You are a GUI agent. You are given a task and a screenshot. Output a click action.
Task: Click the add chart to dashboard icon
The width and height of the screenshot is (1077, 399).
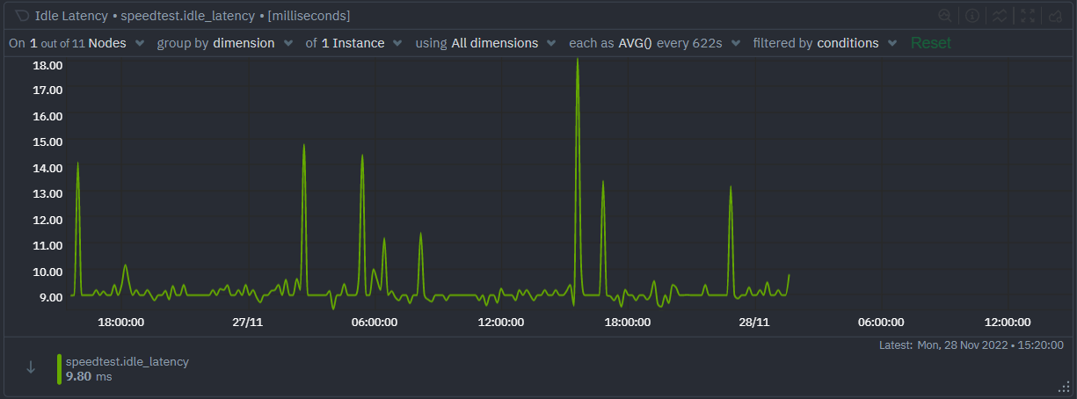[1055, 16]
